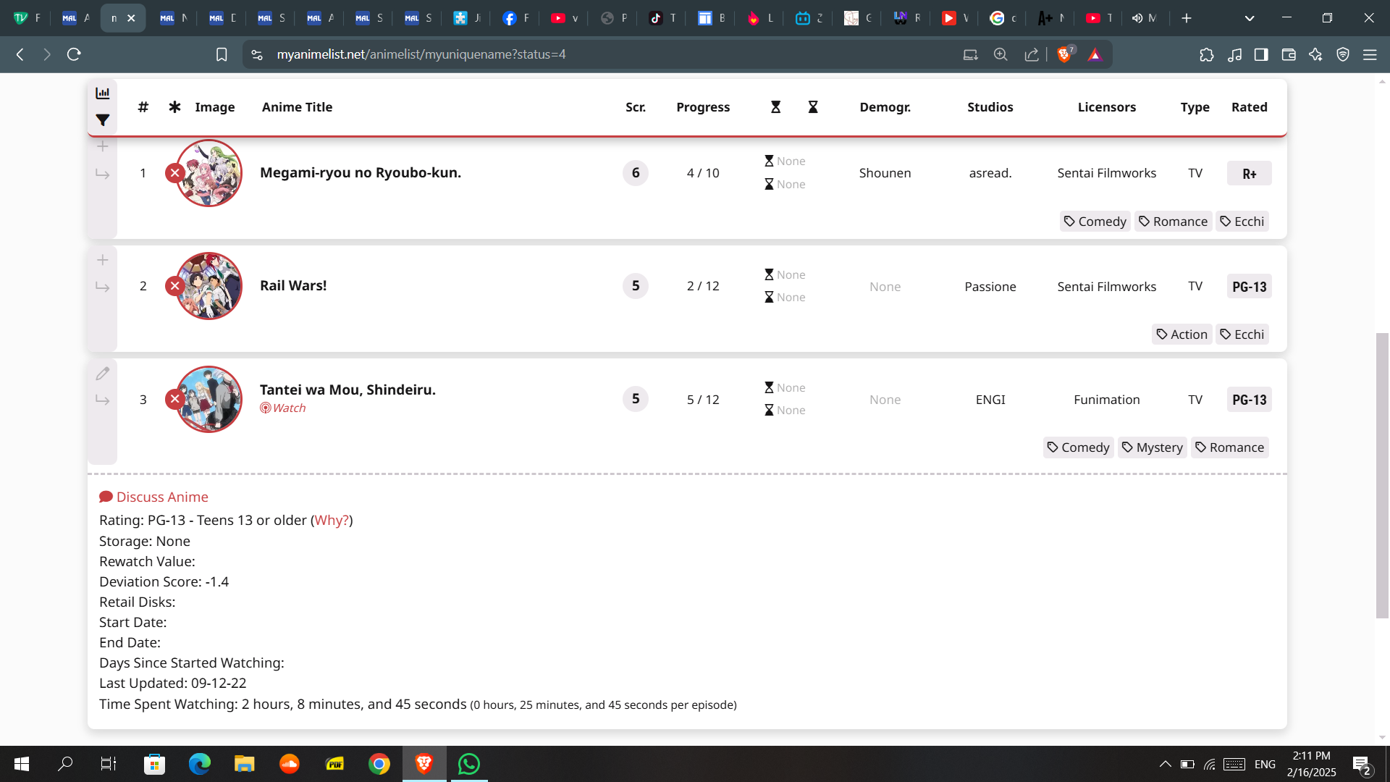Image resolution: width=1390 pixels, height=782 pixels.
Task: Click the Comedy tag in Megami-ryou row
Action: 1095,221
